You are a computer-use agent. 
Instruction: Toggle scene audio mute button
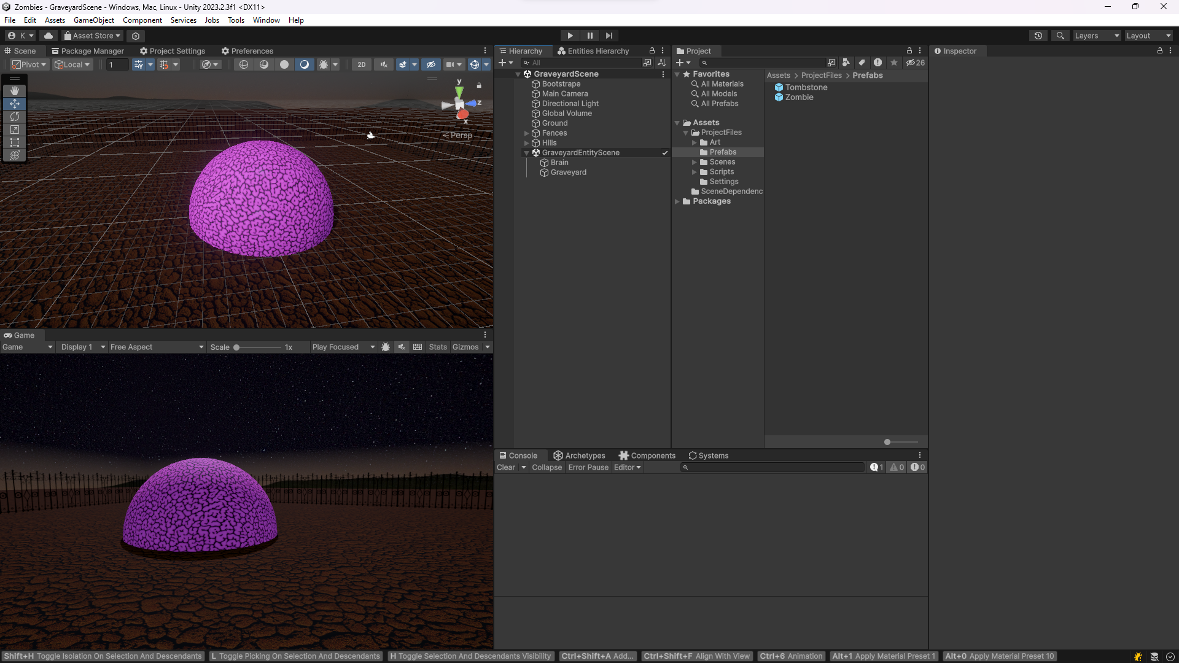[384, 64]
